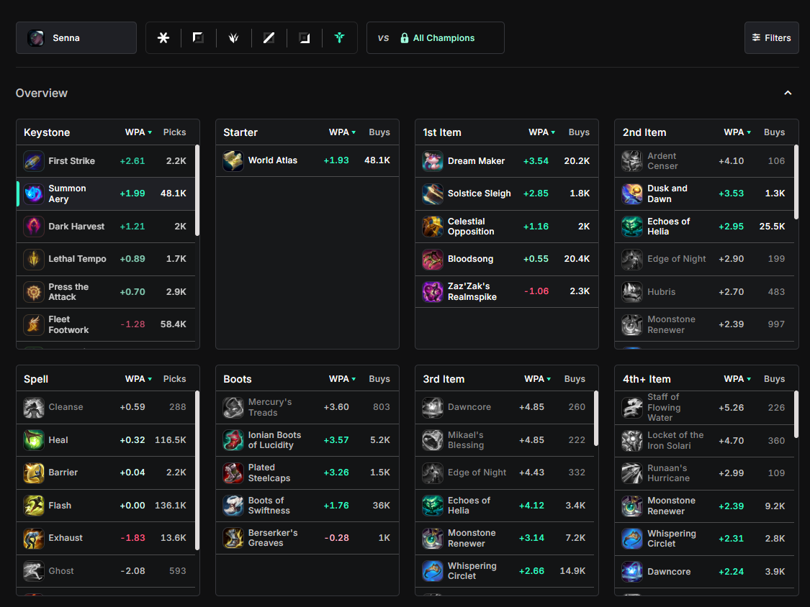
Task: Click the Flash spell icon
Action: click(34, 506)
